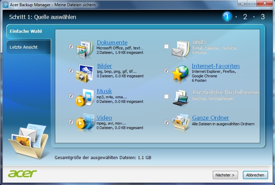
Task: Click the 'Schritt 1: Quelle auswählen' heading
Action: tap(42, 17)
